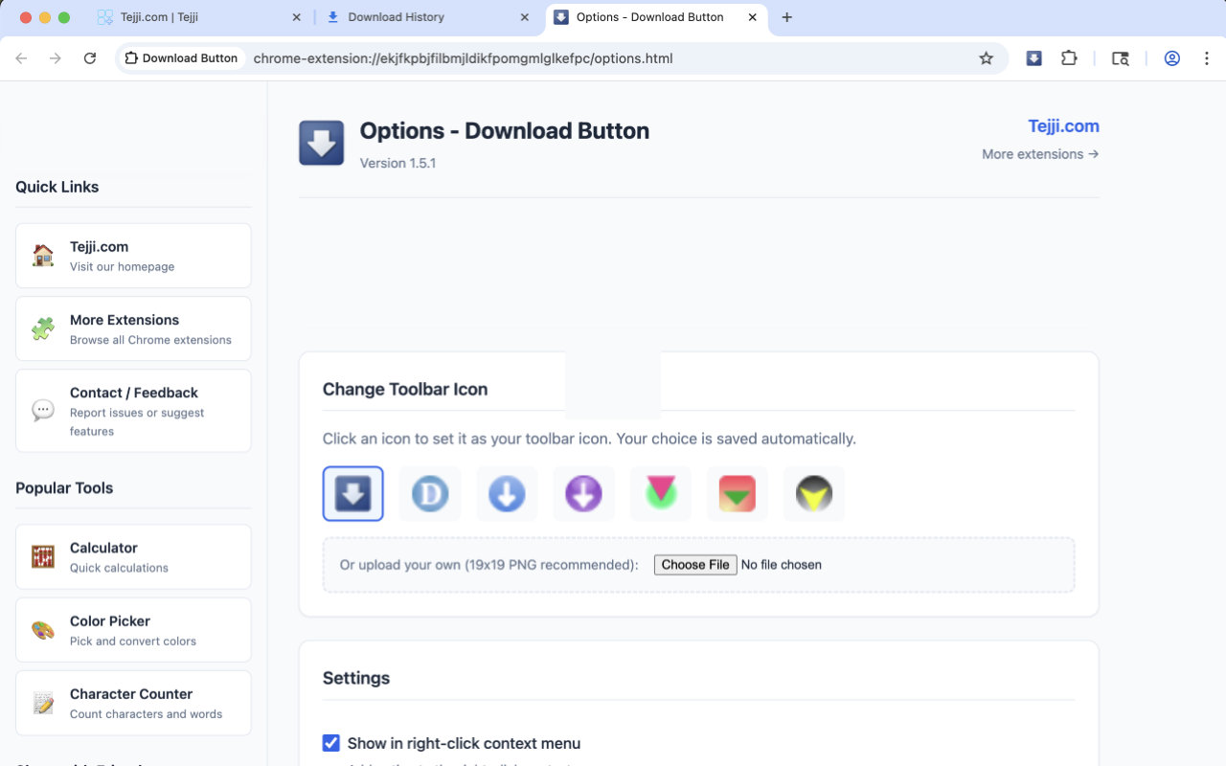Select the purple circle download icon
The height and width of the screenshot is (766, 1226).
[583, 493]
